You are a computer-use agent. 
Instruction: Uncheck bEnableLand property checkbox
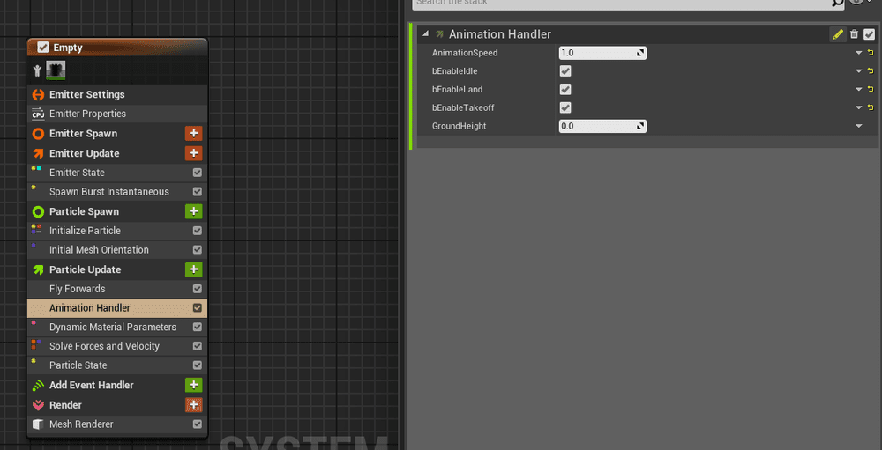pos(565,89)
